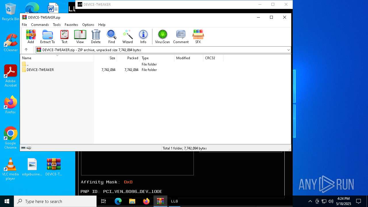This screenshot has height=207, width=368.
Task: Sort by CRC32 column header
Action: click(213, 58)
